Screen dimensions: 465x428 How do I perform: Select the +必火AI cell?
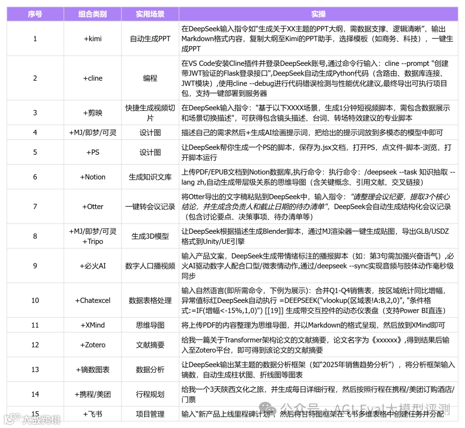[x=93, y=266]
